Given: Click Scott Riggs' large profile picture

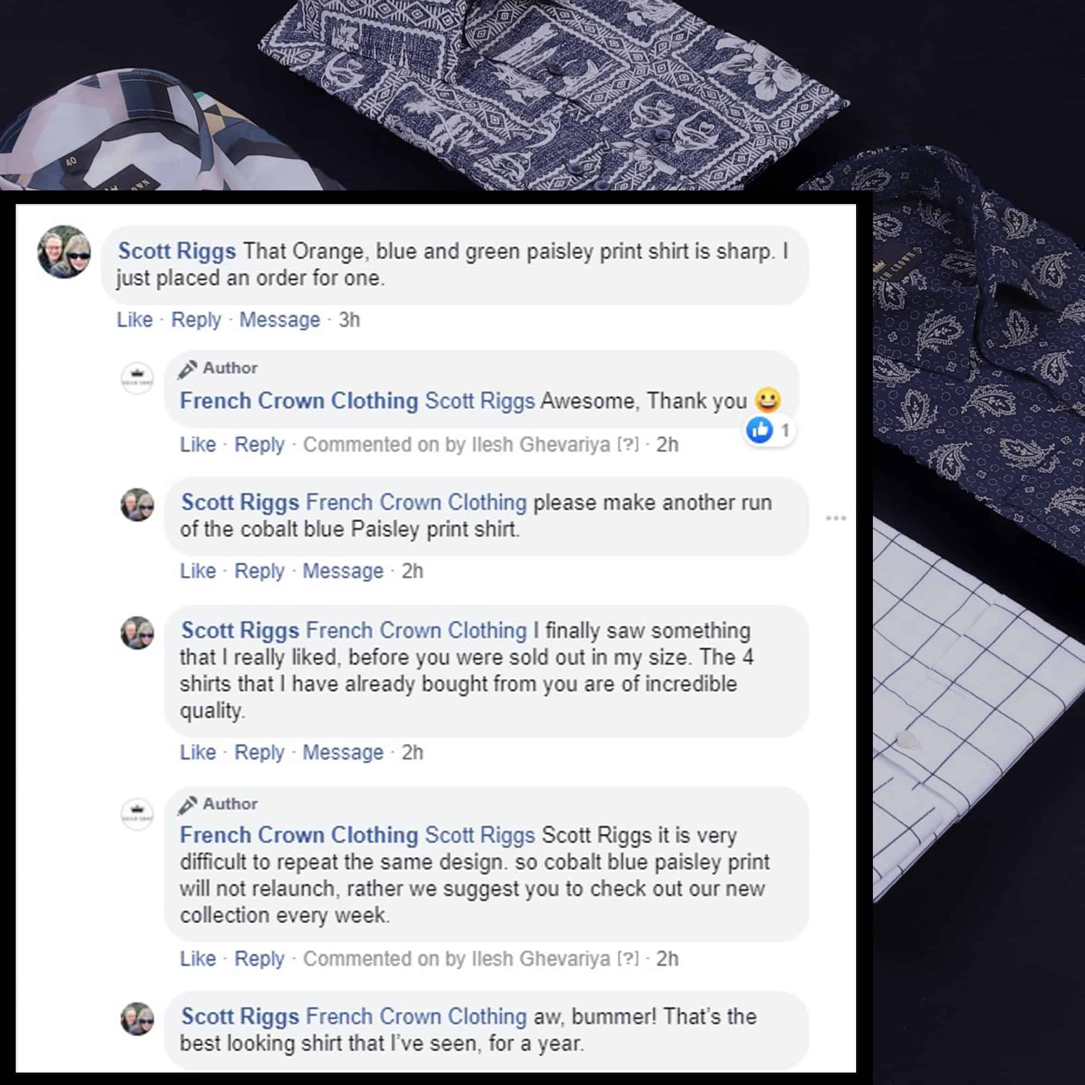Looking at the screenshot, I should coord(64,252).
